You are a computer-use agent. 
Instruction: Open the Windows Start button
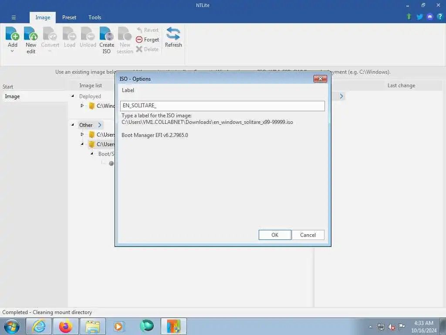(12, 326)
